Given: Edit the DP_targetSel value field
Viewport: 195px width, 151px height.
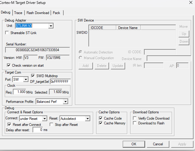Looking at the screenshot, I should click(x=60, y=82).
